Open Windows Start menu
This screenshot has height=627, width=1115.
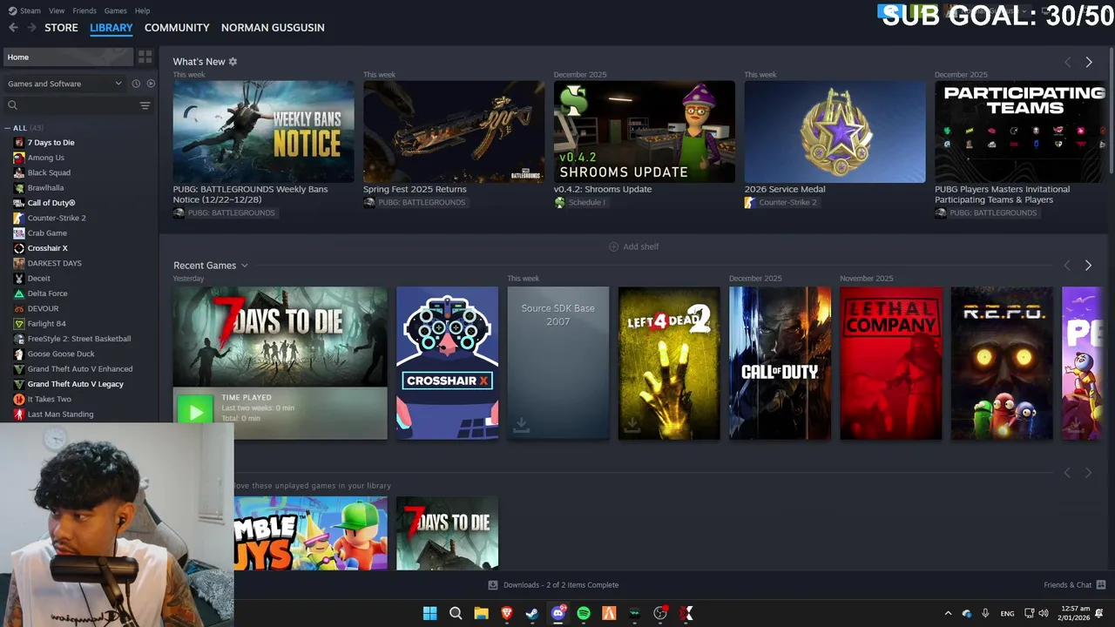click(429, 614)
